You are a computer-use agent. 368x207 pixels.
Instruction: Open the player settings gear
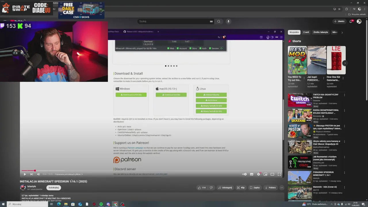coord(258,174)
